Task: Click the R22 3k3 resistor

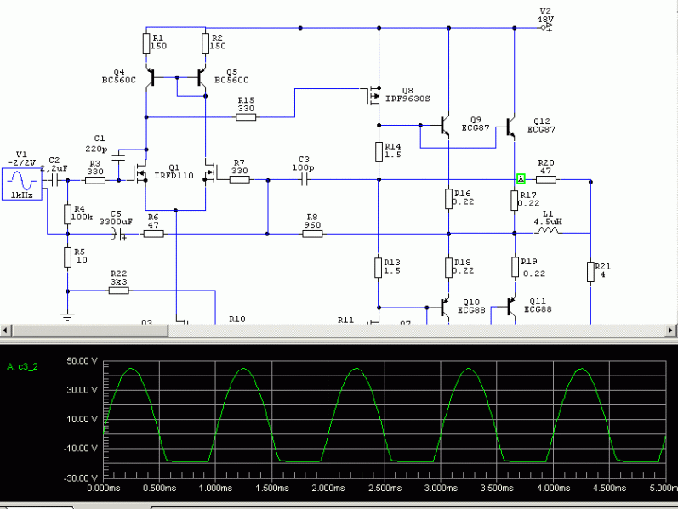Action: coord(119,291)
